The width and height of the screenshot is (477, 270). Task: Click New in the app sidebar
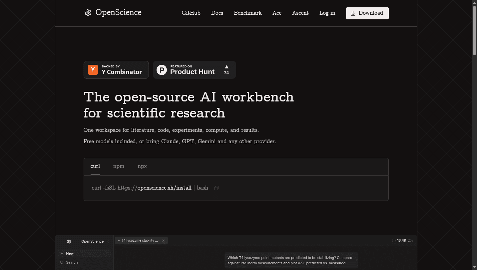[x=84, y=253]
